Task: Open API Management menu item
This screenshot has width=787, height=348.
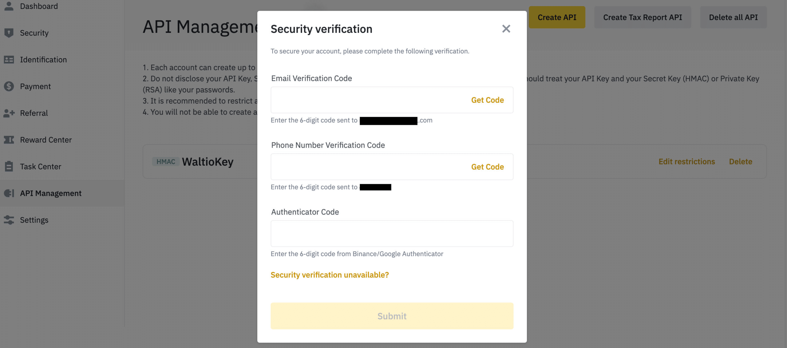Action: pyautogui.click(x=51, y=193)
